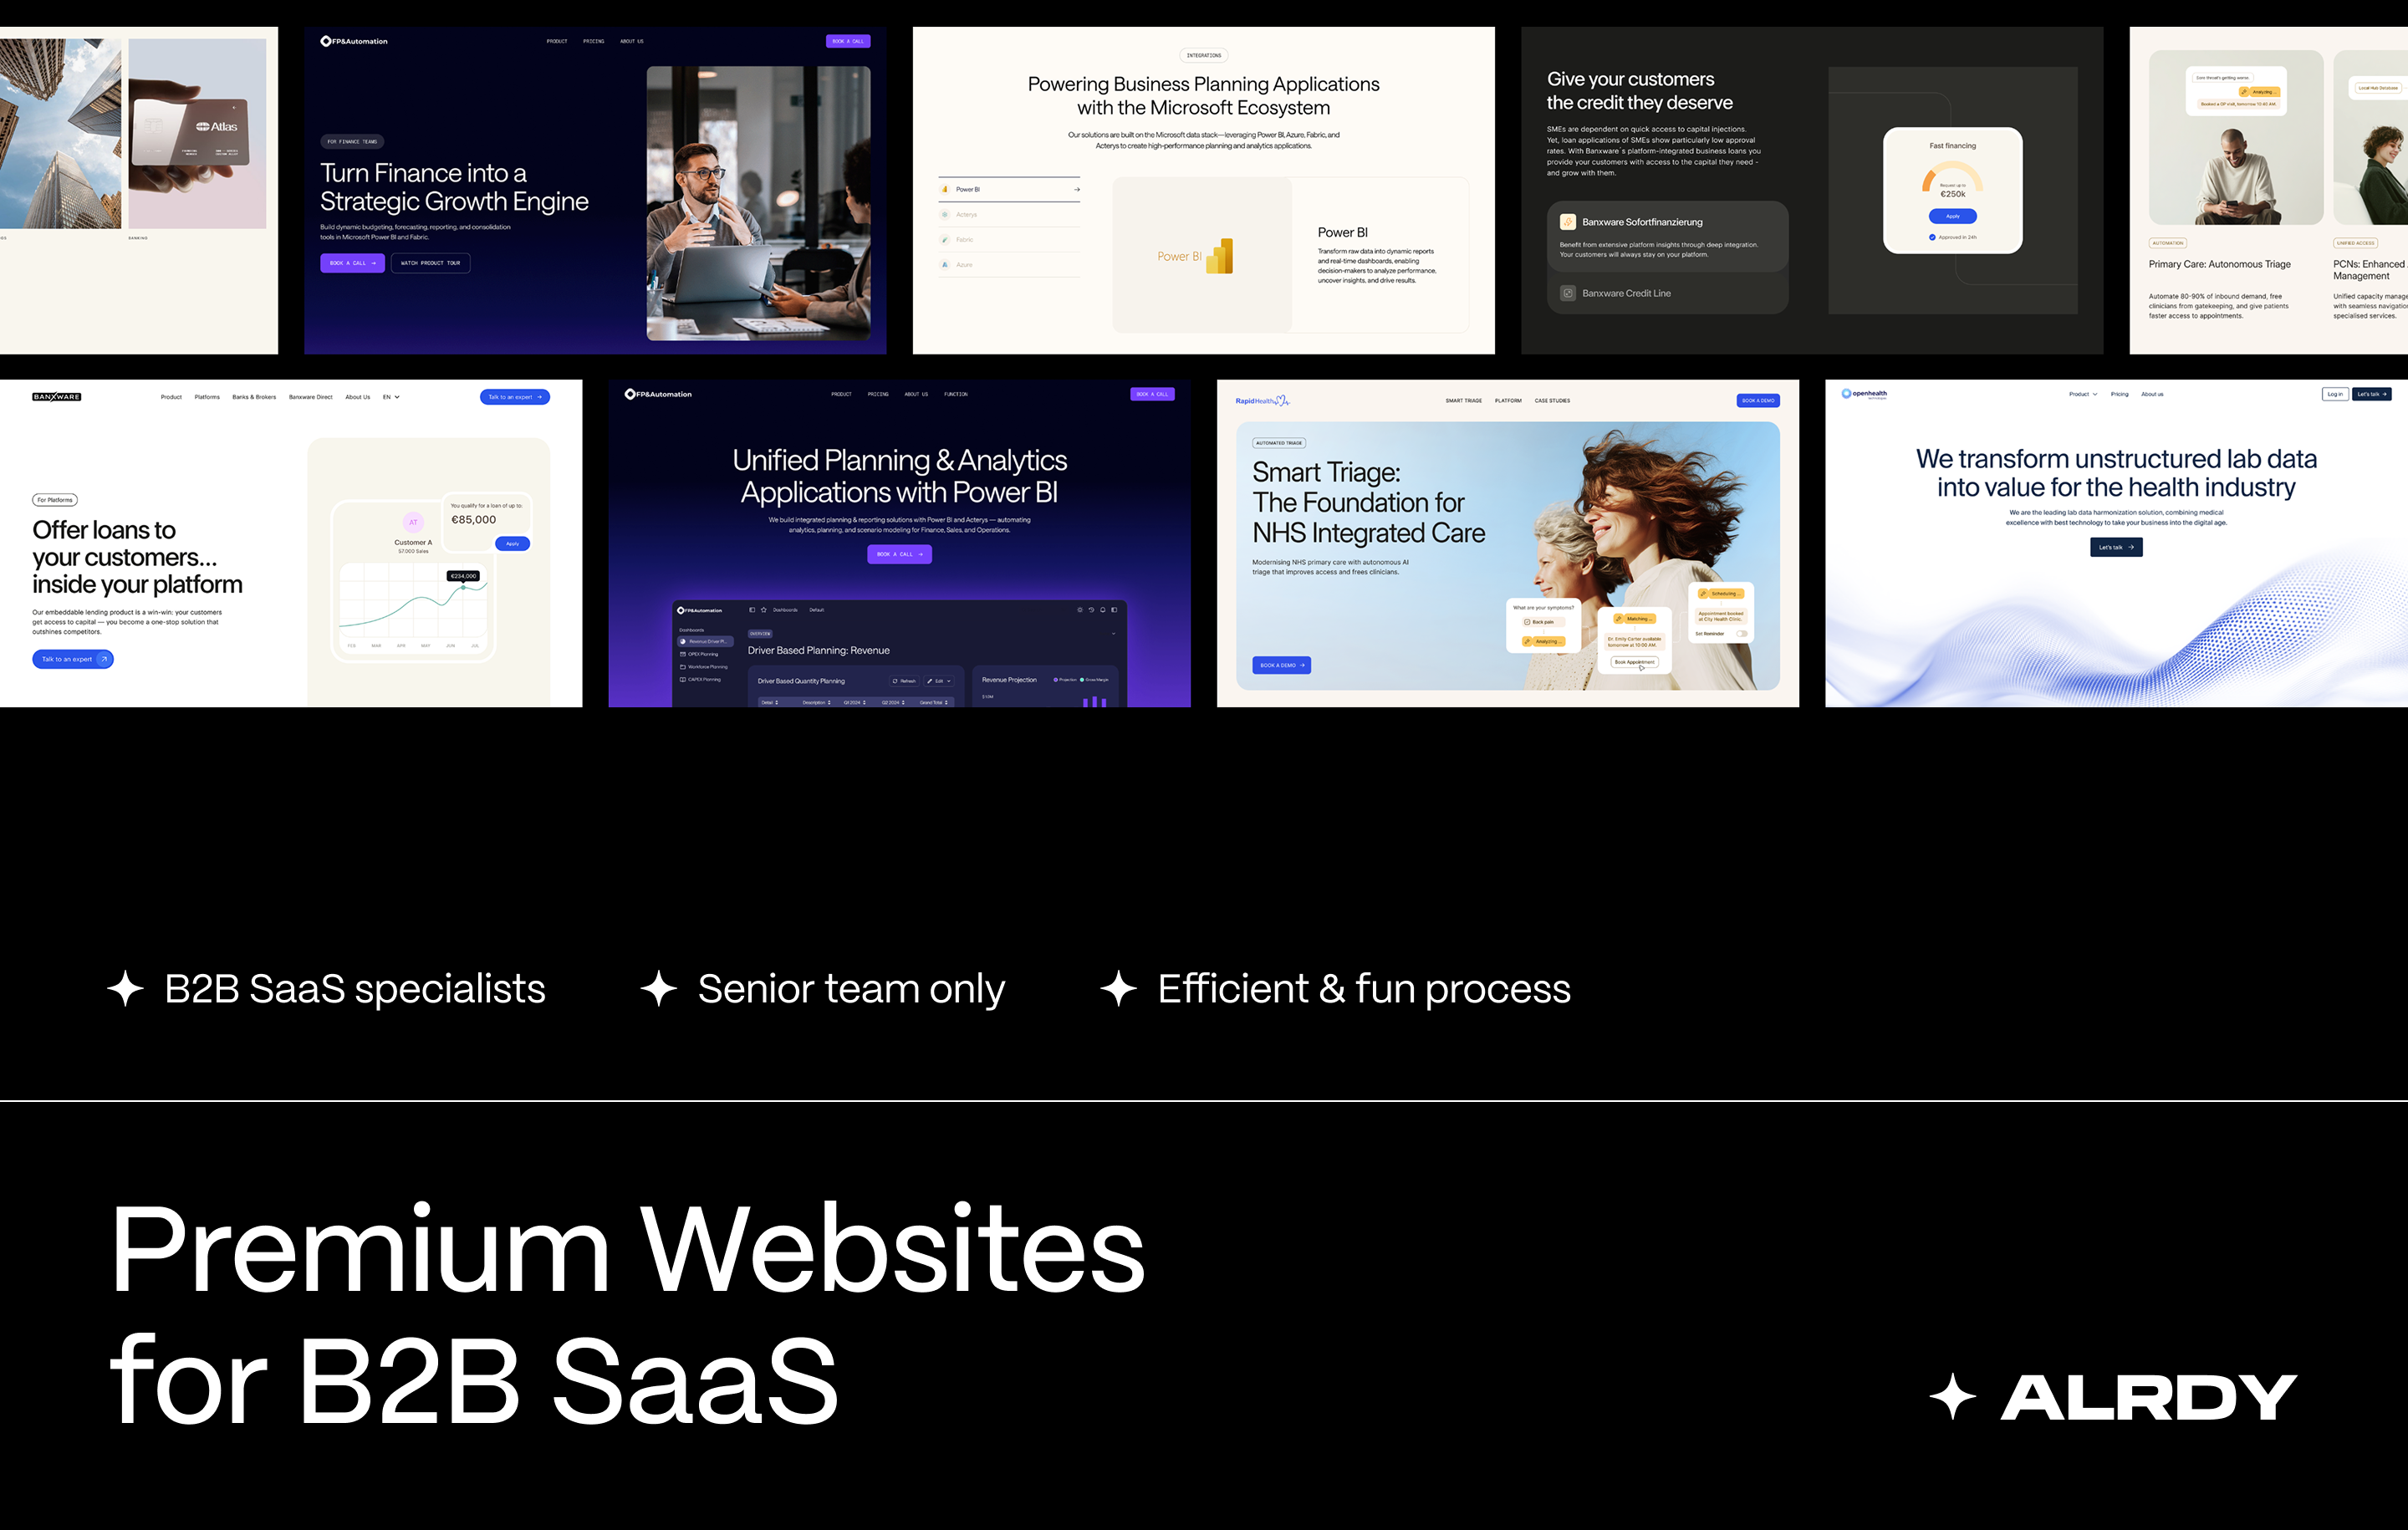Image resolution: width=2408 pixels, height=1530 pixels.
Task: Click the RapidHealth heartbeat logo
Action: coord(1262,401)
